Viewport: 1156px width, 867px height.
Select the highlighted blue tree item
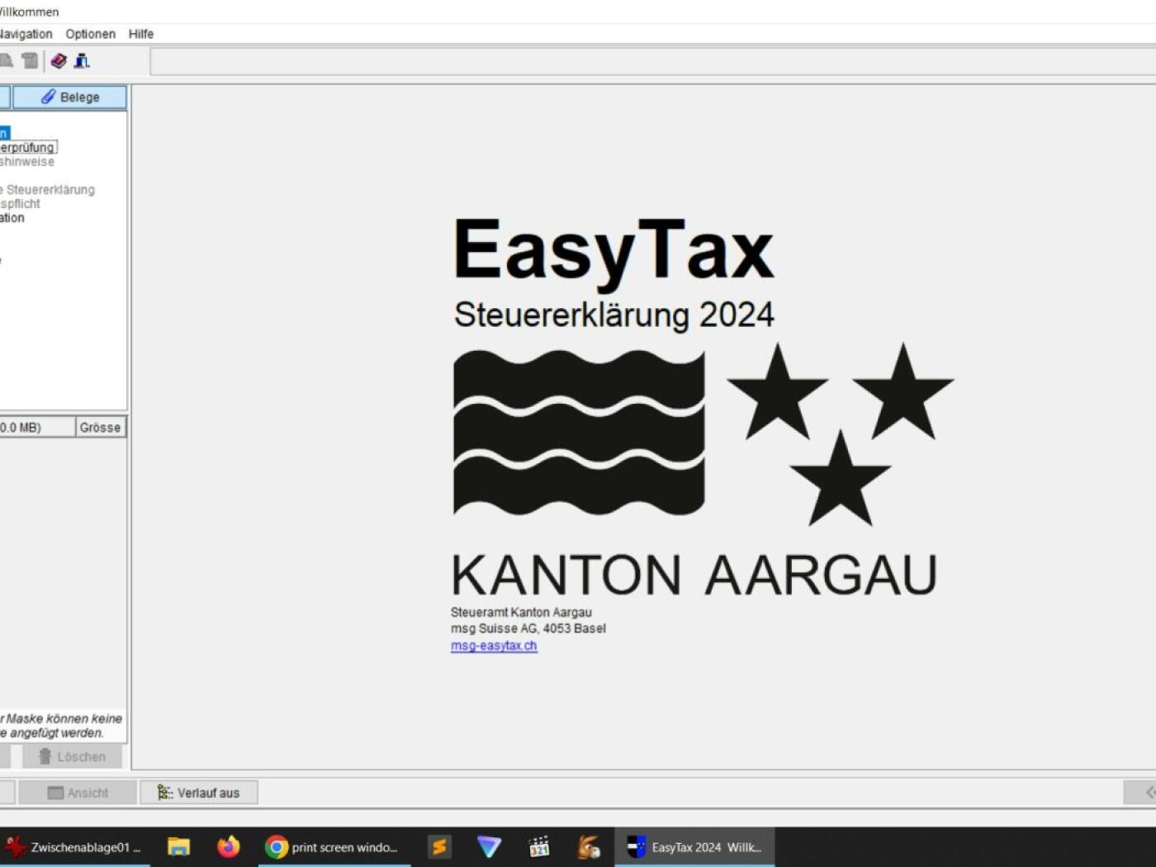pos(4,133)
